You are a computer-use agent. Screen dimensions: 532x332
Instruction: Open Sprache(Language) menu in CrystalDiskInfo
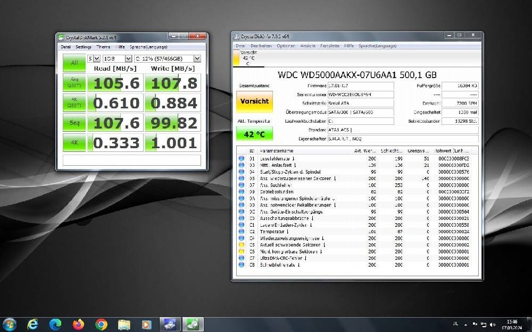[377, 46]
